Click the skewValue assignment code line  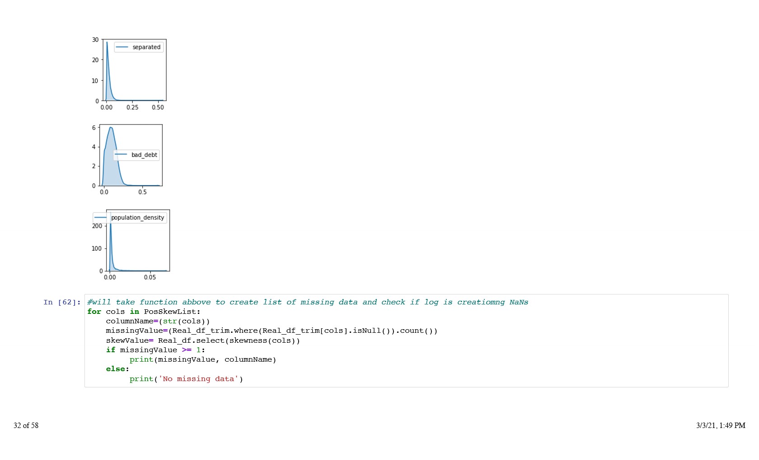203,340
